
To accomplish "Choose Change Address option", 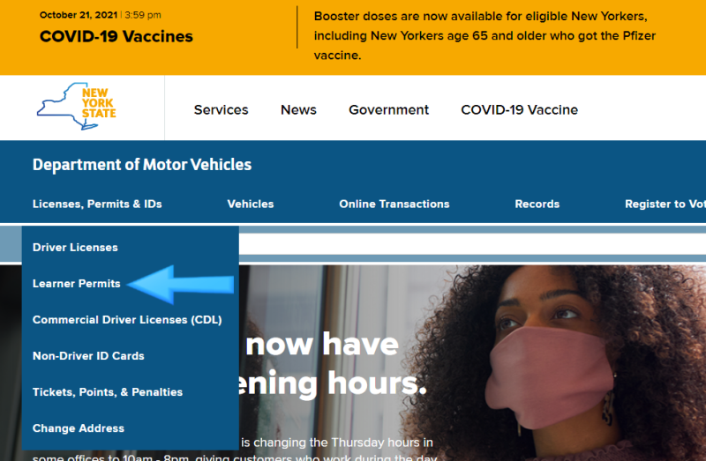I will pyautogui.click(x=79, y=428).
